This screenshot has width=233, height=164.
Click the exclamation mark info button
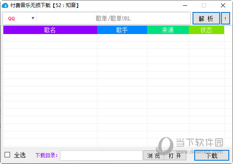225,19
